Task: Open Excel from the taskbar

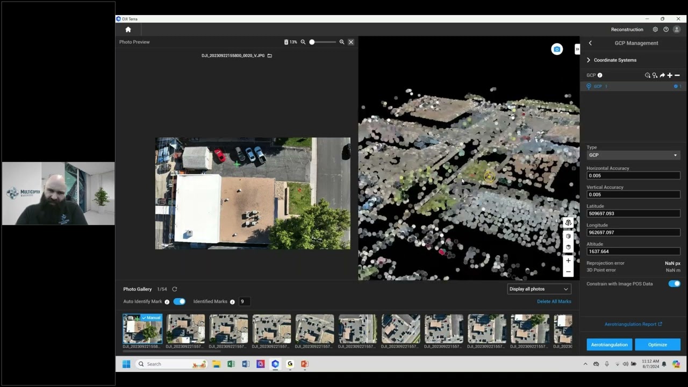Action: click(x=231, y=364)
